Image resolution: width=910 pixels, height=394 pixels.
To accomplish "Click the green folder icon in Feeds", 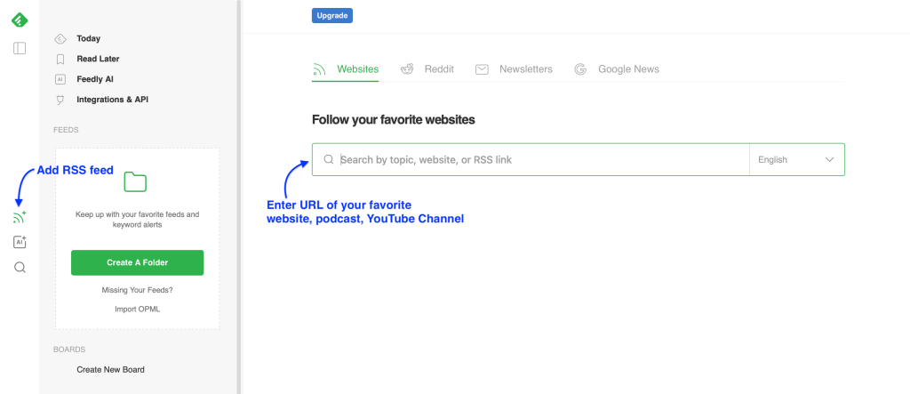I will (x=136, y=182).
